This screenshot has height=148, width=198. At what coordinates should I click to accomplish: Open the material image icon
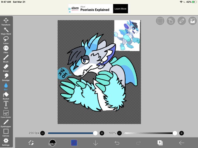192,21
